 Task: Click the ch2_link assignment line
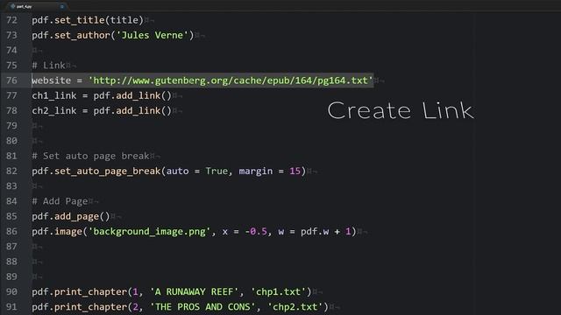[x=102, y=111]
